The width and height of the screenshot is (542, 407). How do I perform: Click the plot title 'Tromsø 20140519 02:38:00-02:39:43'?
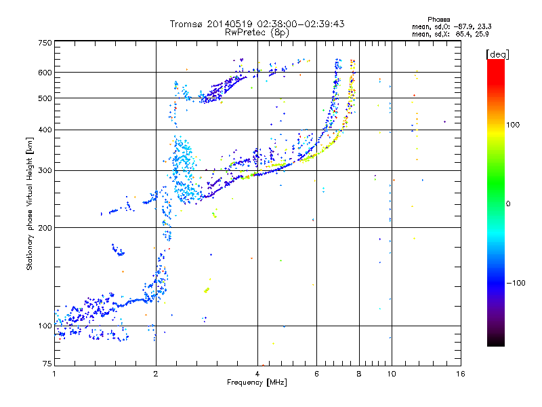coord(257,24)
